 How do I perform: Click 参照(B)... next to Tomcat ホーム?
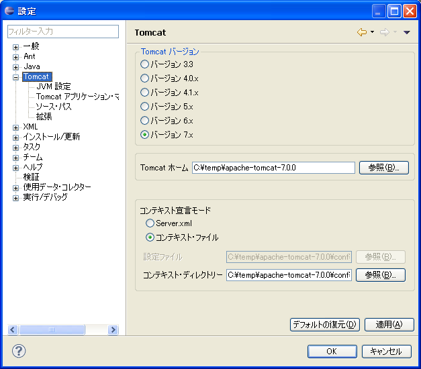(383, 168)
